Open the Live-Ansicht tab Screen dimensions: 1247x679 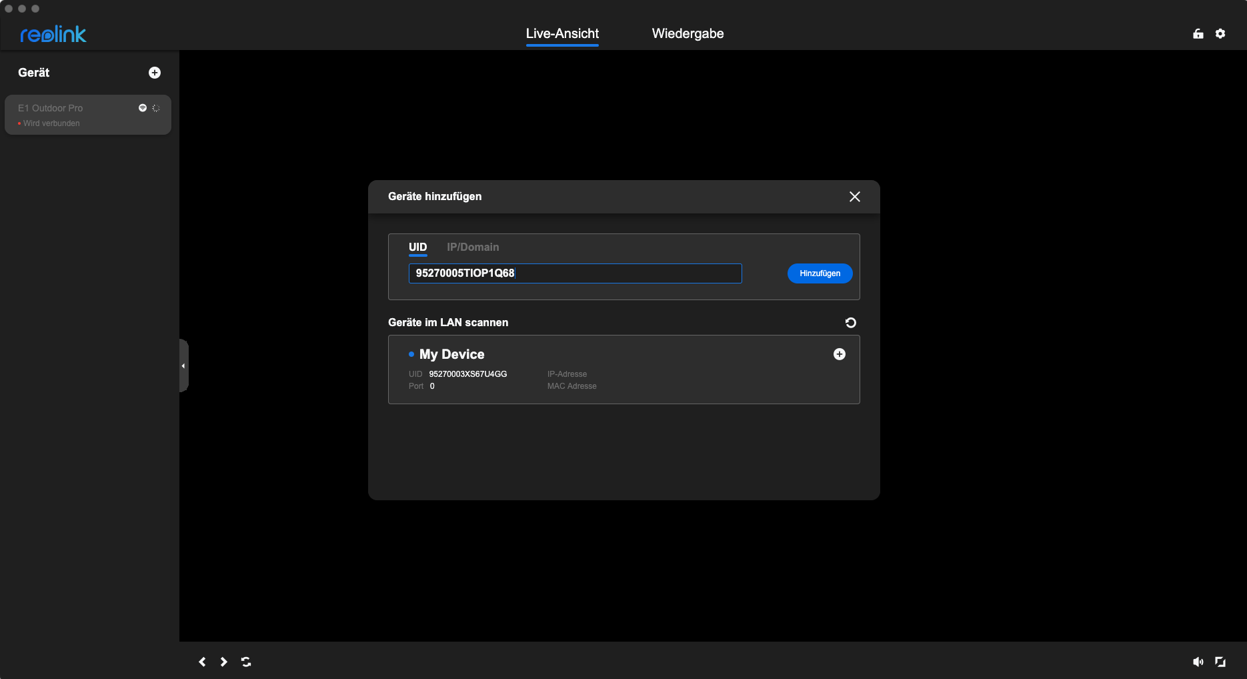tap(562, 33)
